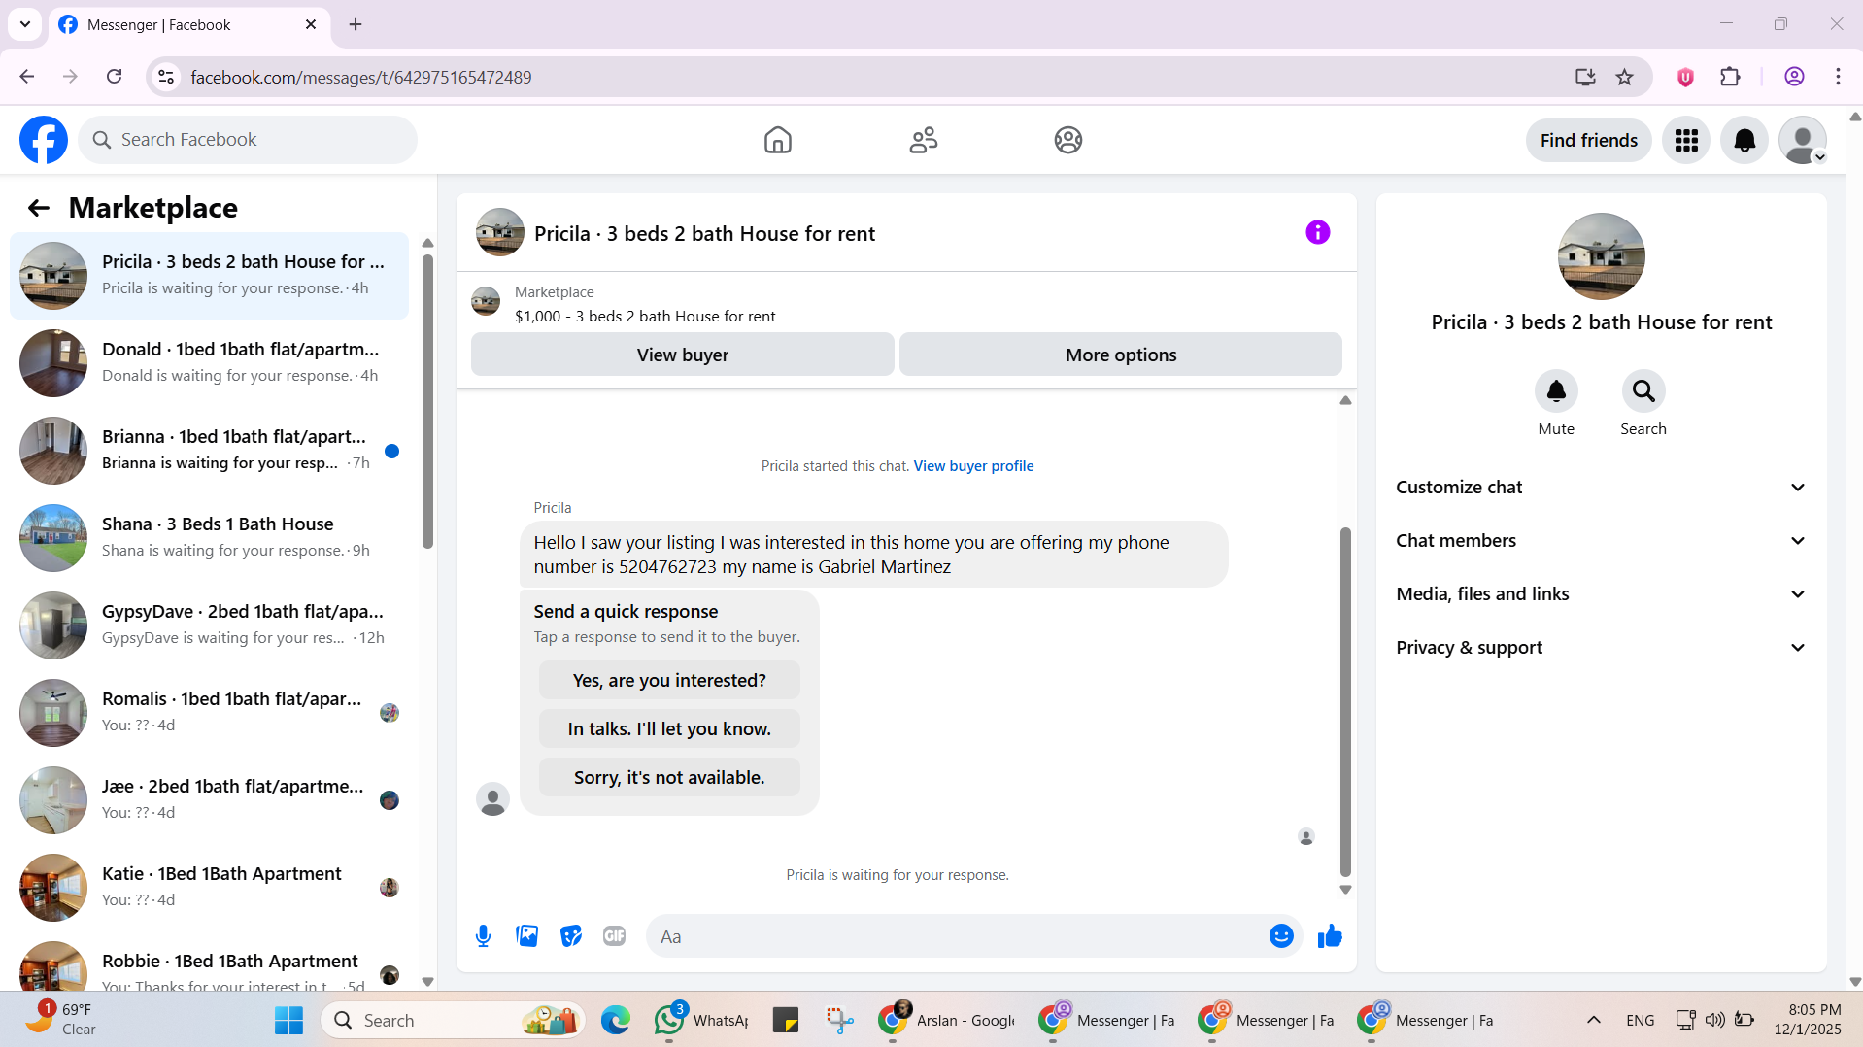Follow the View buyer profile link
Viewport: 1863px width, 1047px height.
click(x=973, y=466)
